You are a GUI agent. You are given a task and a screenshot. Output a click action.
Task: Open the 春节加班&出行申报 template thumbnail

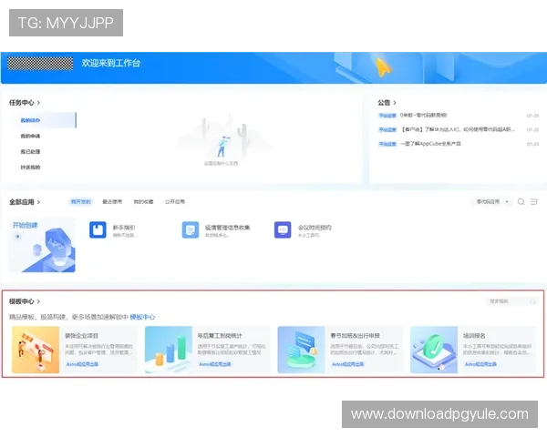click(301, 350)
